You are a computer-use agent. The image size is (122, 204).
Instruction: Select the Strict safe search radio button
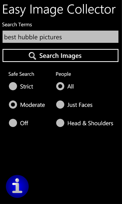pyautogui.click(x=13, y=86)
